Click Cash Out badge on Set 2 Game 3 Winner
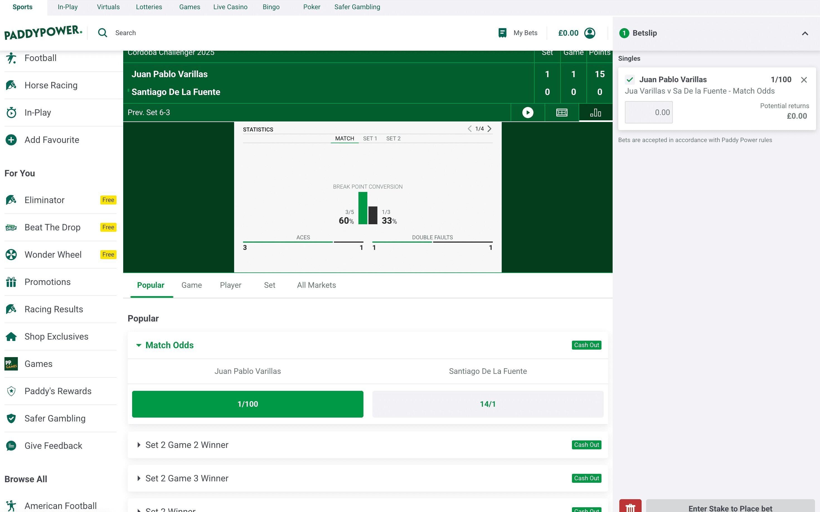This screenshot has width=820, height=512. click(x=586, y=478)
